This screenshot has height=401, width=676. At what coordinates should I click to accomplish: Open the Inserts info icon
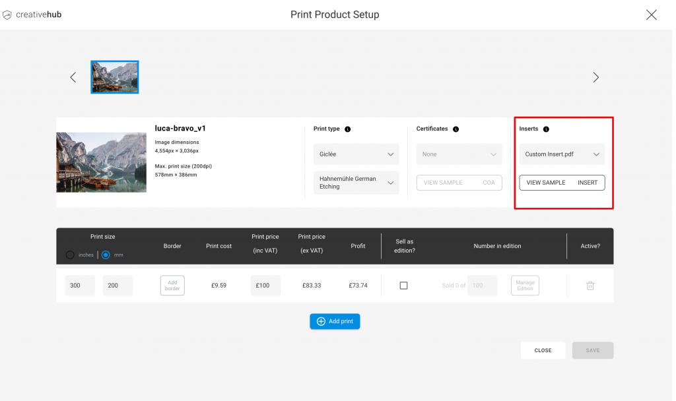click(x=546, y=129)
